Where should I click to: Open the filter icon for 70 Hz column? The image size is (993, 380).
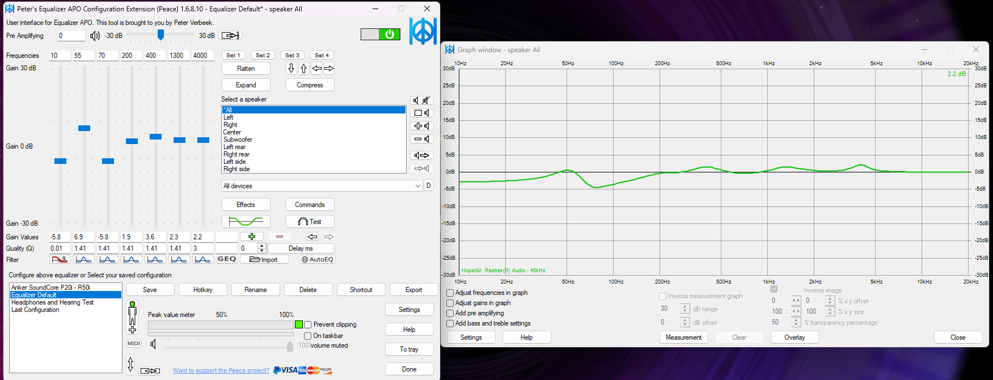pos(107,259)
